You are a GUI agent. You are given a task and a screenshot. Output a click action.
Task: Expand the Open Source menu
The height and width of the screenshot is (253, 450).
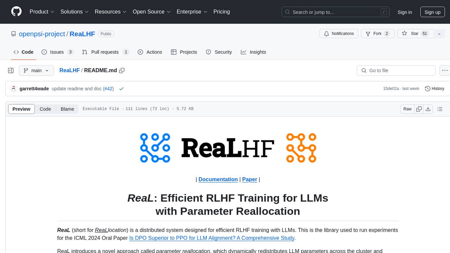point(152,12)
